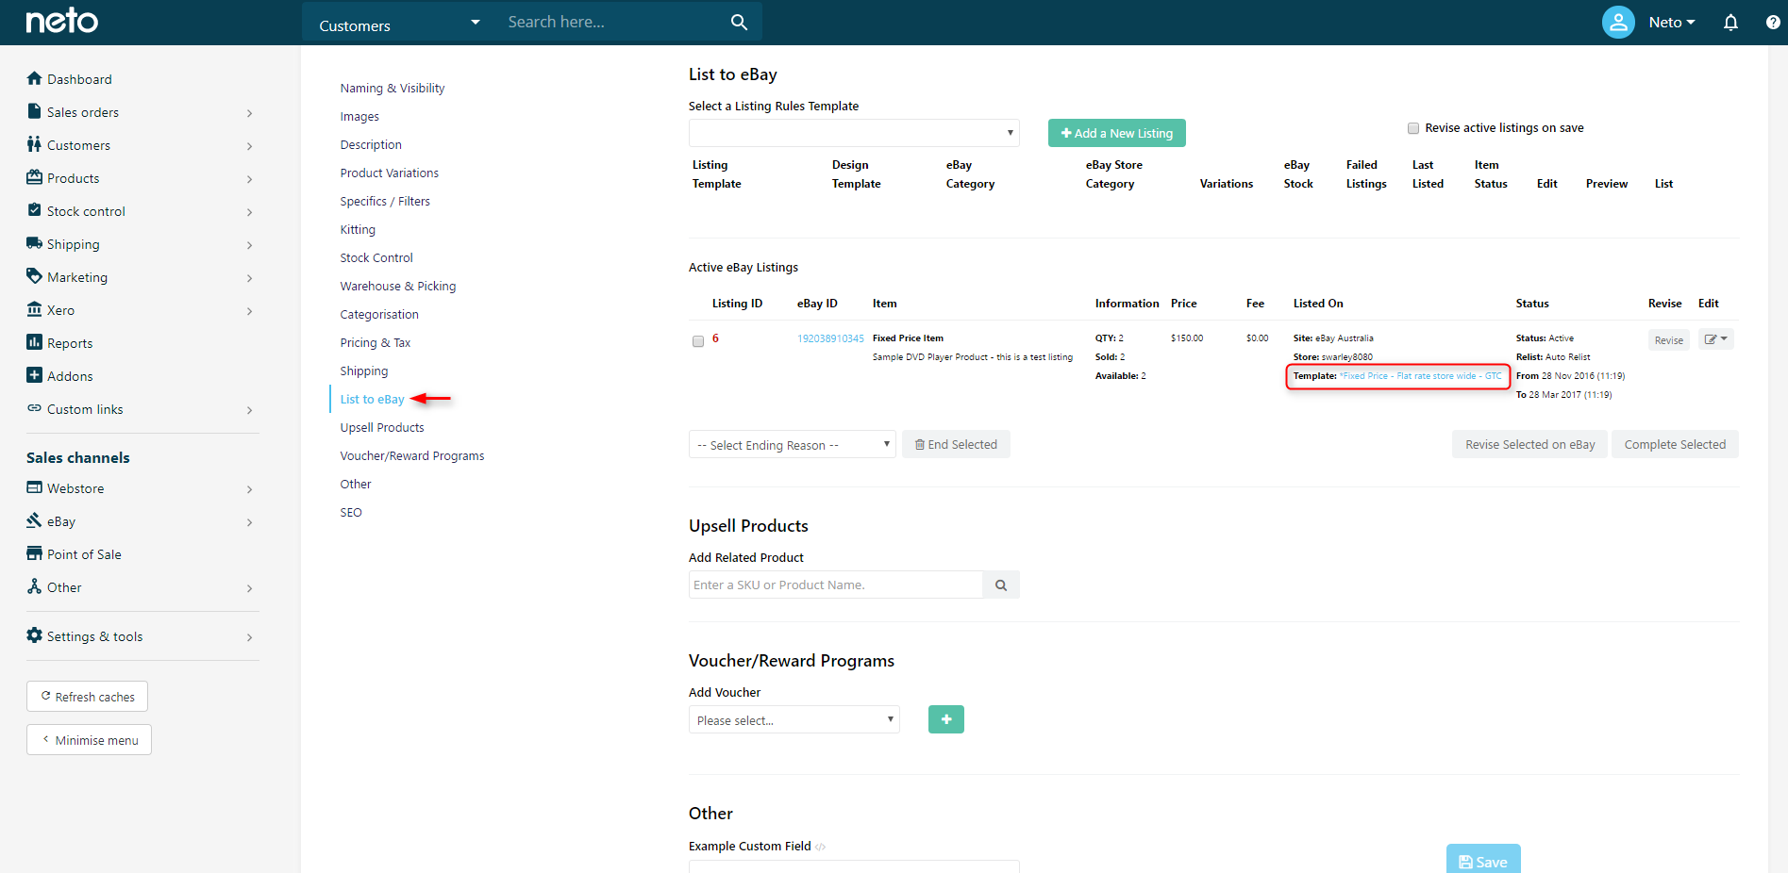Click the Customers people icon
The height and width of the screenshot is (873, 1788).
point(35,144)
